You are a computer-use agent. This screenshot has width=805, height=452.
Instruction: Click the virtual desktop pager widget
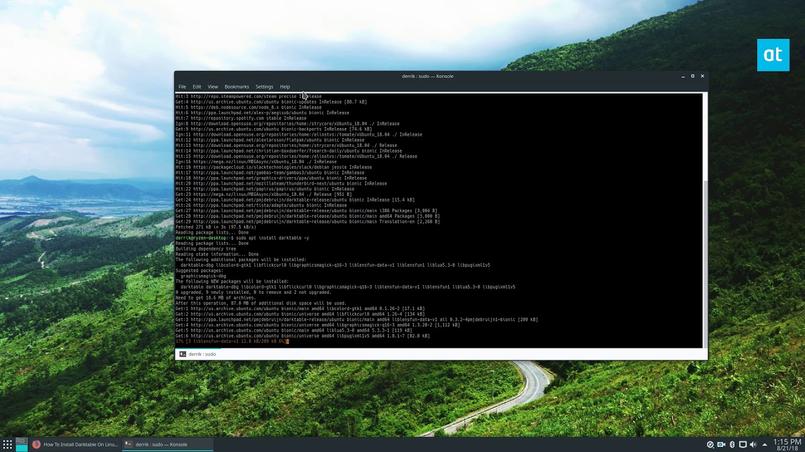click(21, 444)
